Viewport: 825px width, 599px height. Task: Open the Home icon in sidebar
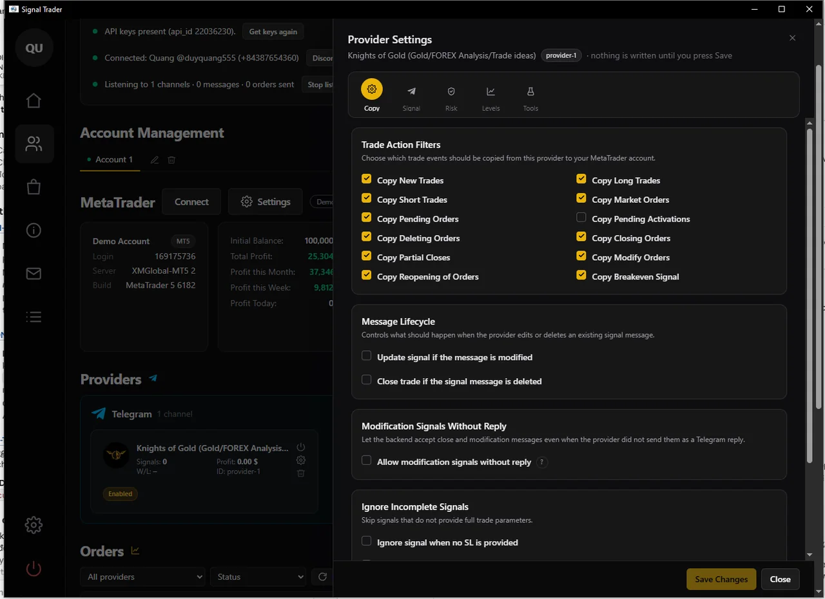tap(34, 100)
